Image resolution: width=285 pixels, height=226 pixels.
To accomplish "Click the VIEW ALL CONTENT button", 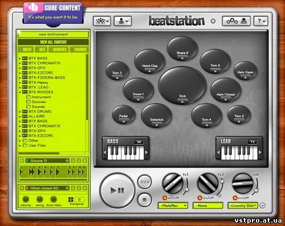I will pyautogui.click(x=53, y=42).
